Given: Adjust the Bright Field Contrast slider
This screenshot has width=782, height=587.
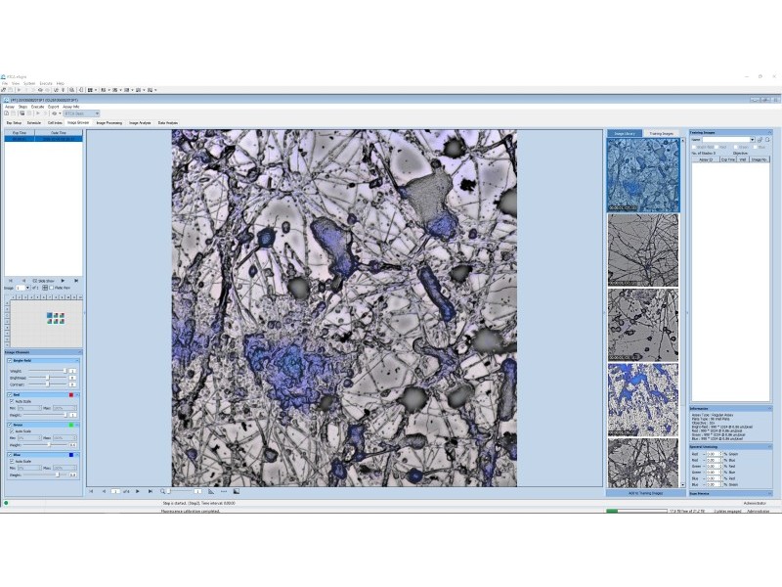Looking at the screenshot, I should click(x=47, y=384).
